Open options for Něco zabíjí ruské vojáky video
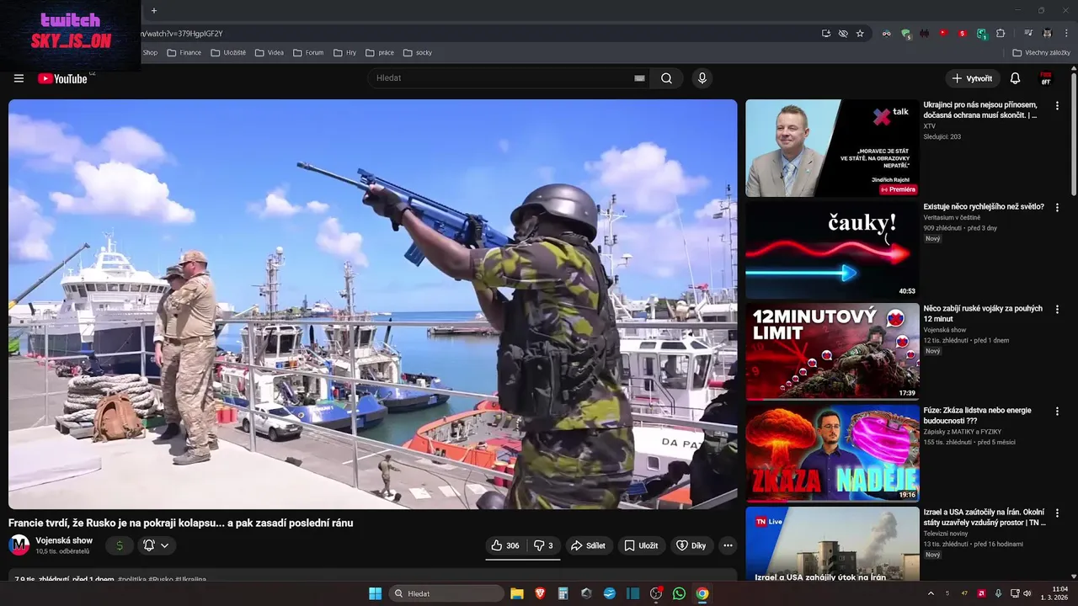This screenshot has width=1078, height=606. click(1057, 309)
